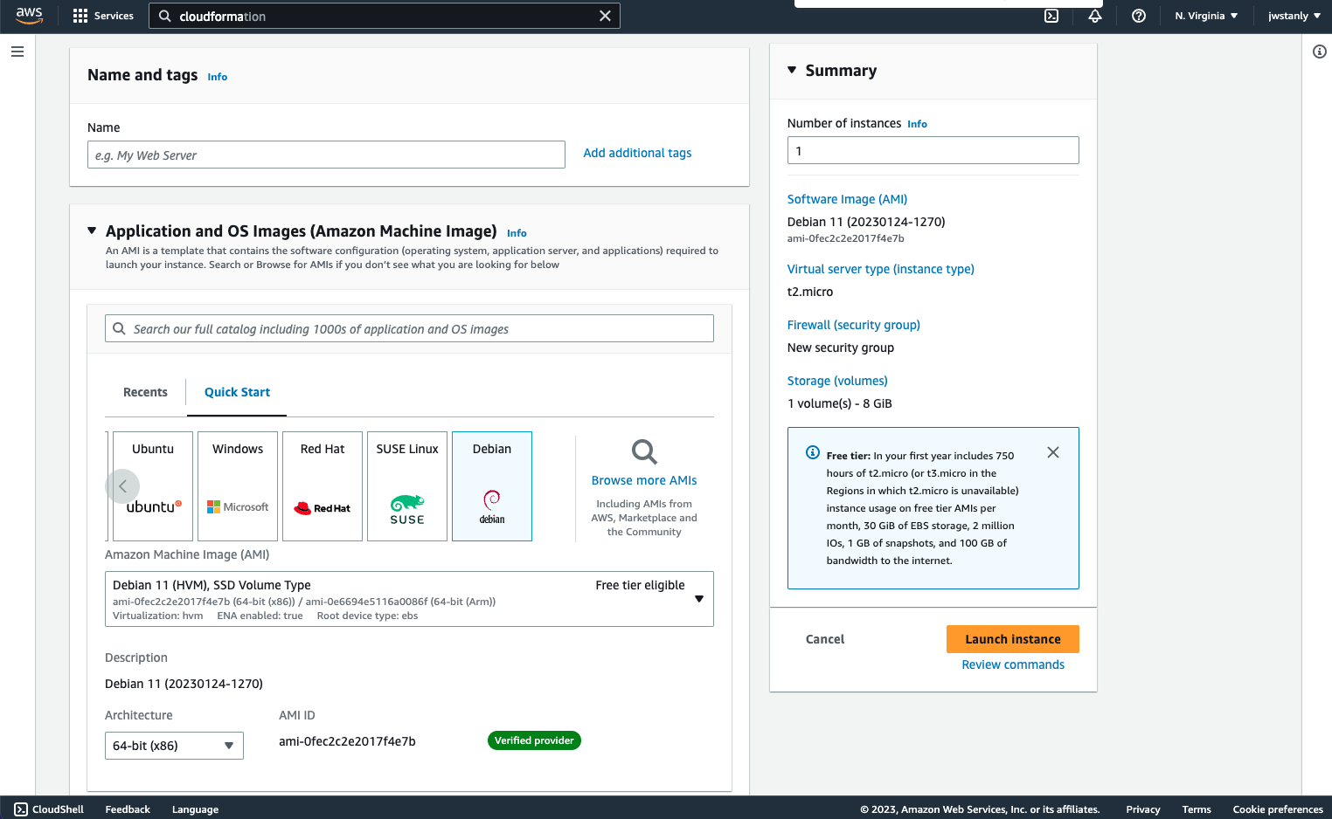Click the New security group text
This screenshot has height=819, width=1332.
tap(841, 348)
